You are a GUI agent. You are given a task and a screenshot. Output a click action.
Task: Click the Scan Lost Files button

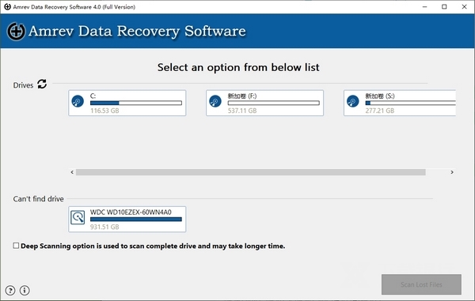coord(421,284)
